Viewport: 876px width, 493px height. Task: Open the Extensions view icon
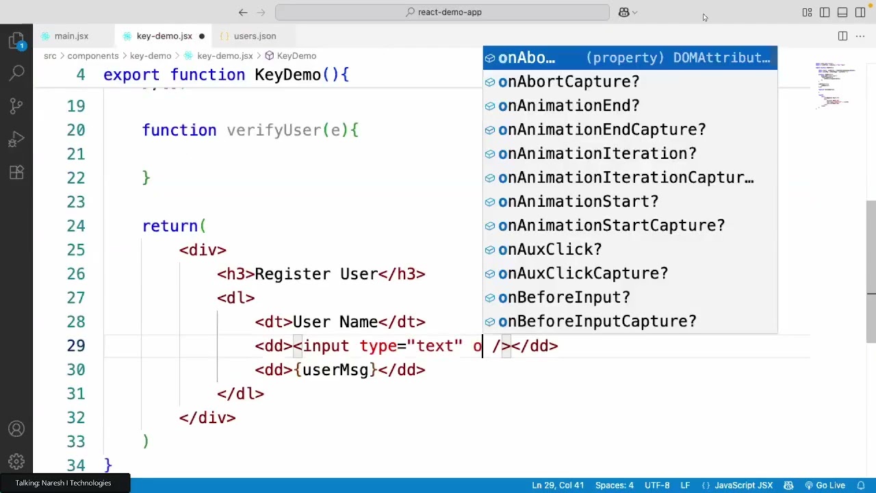pyautogui.click(x=16, y=172)
